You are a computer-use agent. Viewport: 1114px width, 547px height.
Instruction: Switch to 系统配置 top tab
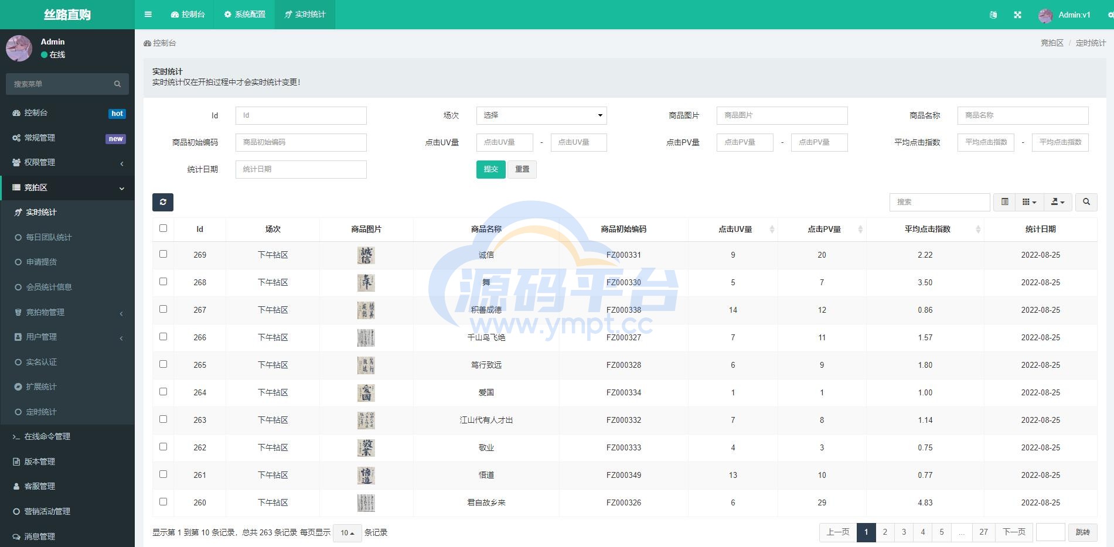coord(245,15)
